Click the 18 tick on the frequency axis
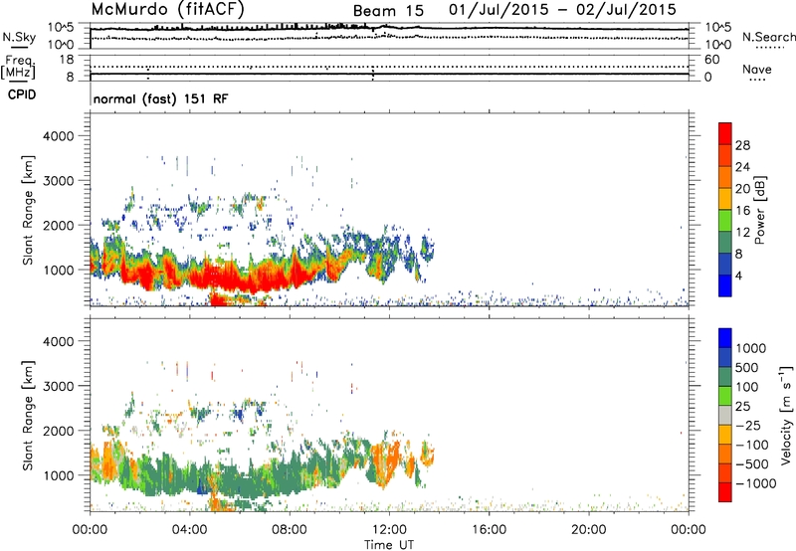Screen dimensions: 796x551 (x=66, y=60)
